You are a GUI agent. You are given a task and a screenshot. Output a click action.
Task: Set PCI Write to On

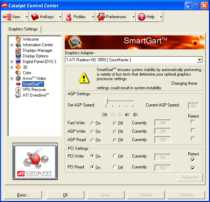[92, 156]
